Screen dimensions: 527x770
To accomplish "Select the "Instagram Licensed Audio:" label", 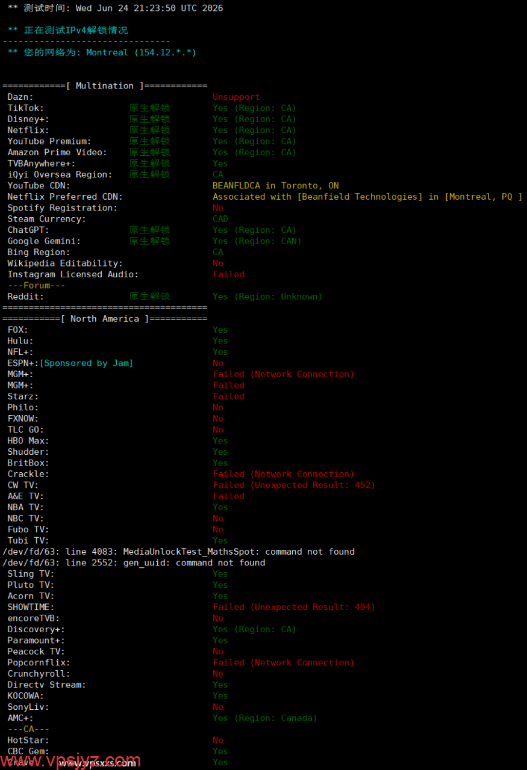I will pyautogui.click(x=73, y=275).
